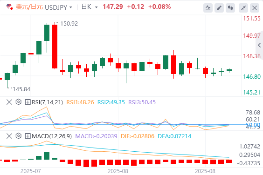263x175 pixels.
Task: Select the RSI1:48.26 value
Action: pyautogui.click(x=80, y=102)
